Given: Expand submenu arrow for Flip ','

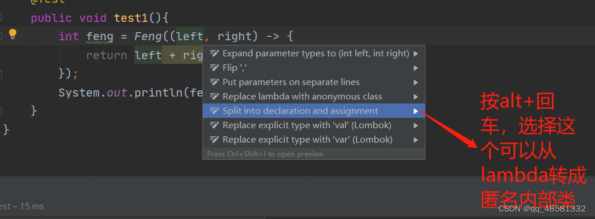Looking at the screenshot, I should pos(416,68).
